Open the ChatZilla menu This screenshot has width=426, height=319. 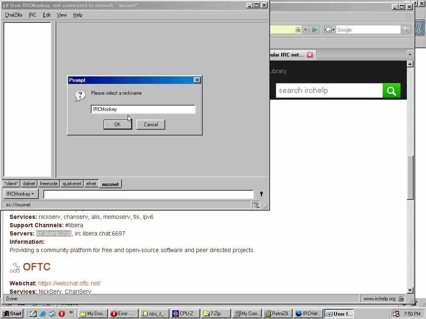(14, 15)
